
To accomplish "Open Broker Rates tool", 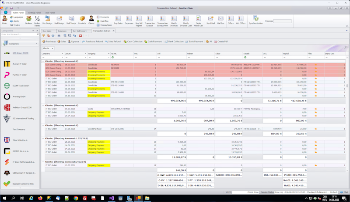I will pyautogui.click(x=37, y=21).
